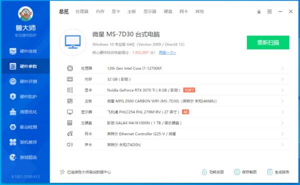
Task: Expand the PHL 279M1RV display row arrow
Action: pyautogui.click(x=282, y=112)
